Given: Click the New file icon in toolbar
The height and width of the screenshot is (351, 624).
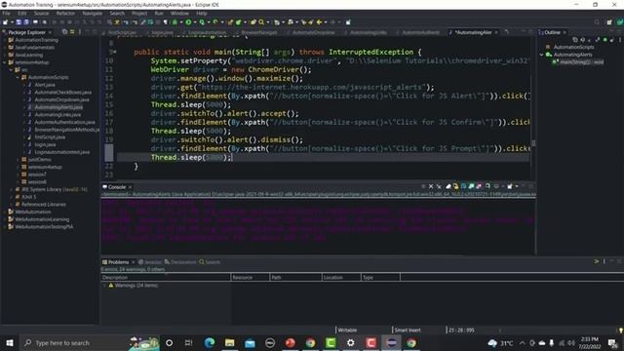Looking at the screenshot, I should [6, 22].
